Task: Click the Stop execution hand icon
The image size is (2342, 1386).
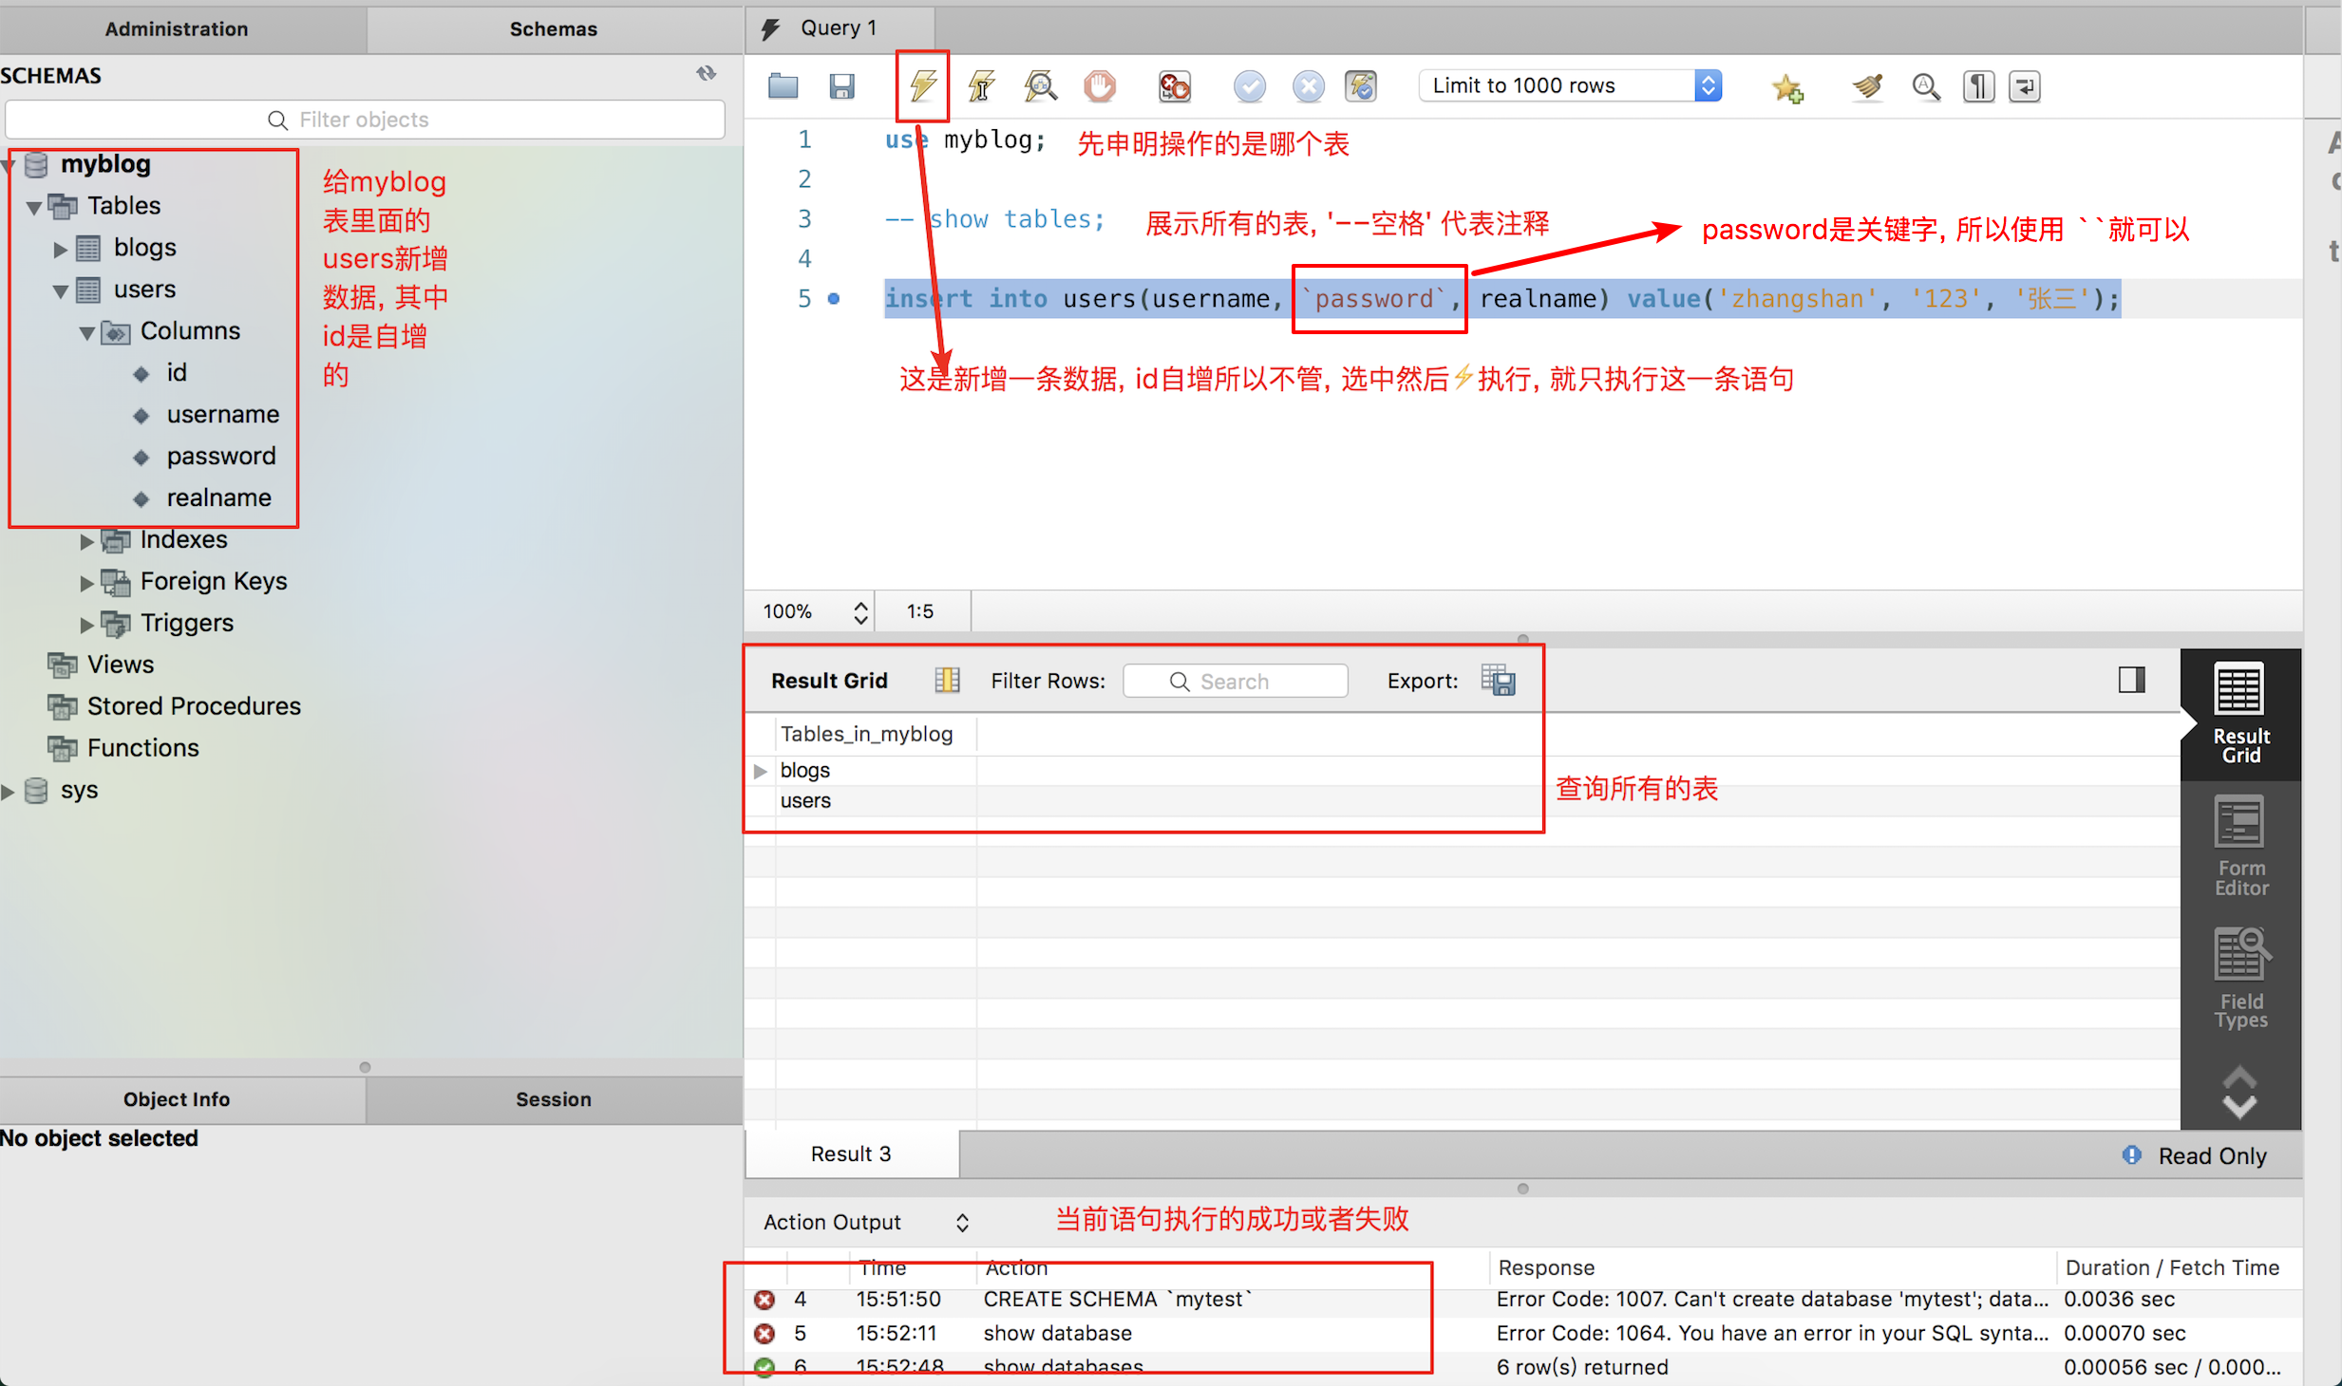Action: click(1099, 86)
